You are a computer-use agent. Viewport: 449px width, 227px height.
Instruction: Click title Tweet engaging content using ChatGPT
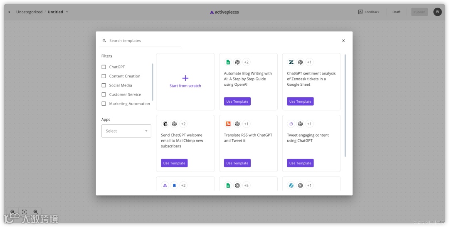pos(308,138)
